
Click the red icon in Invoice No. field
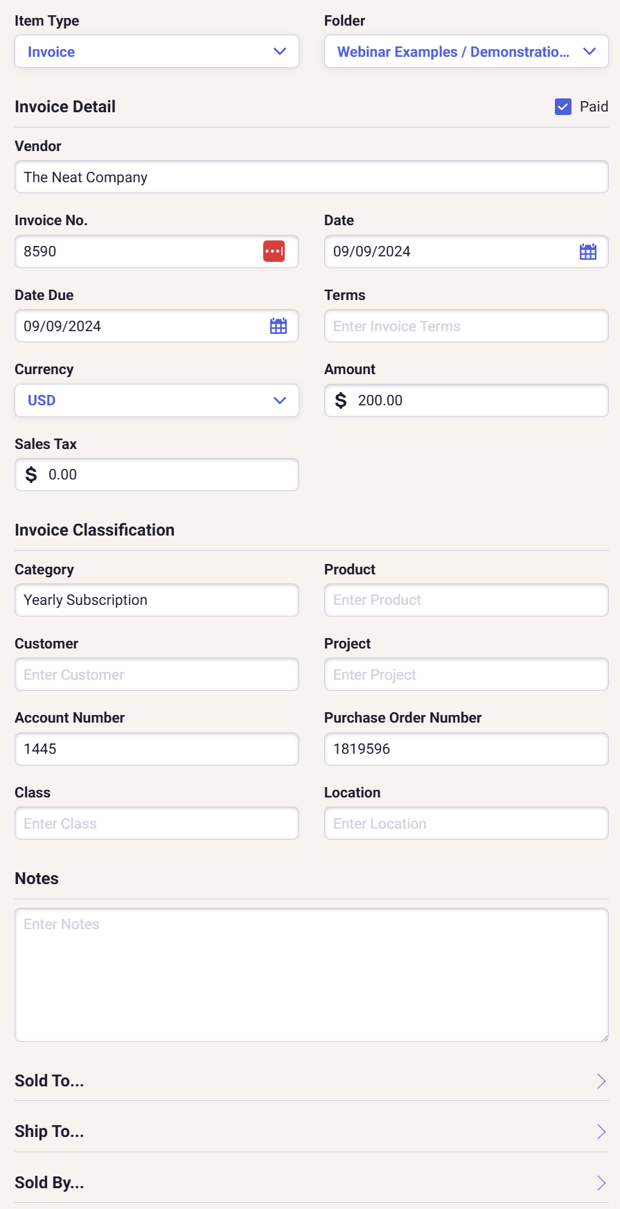coord(274,251)
